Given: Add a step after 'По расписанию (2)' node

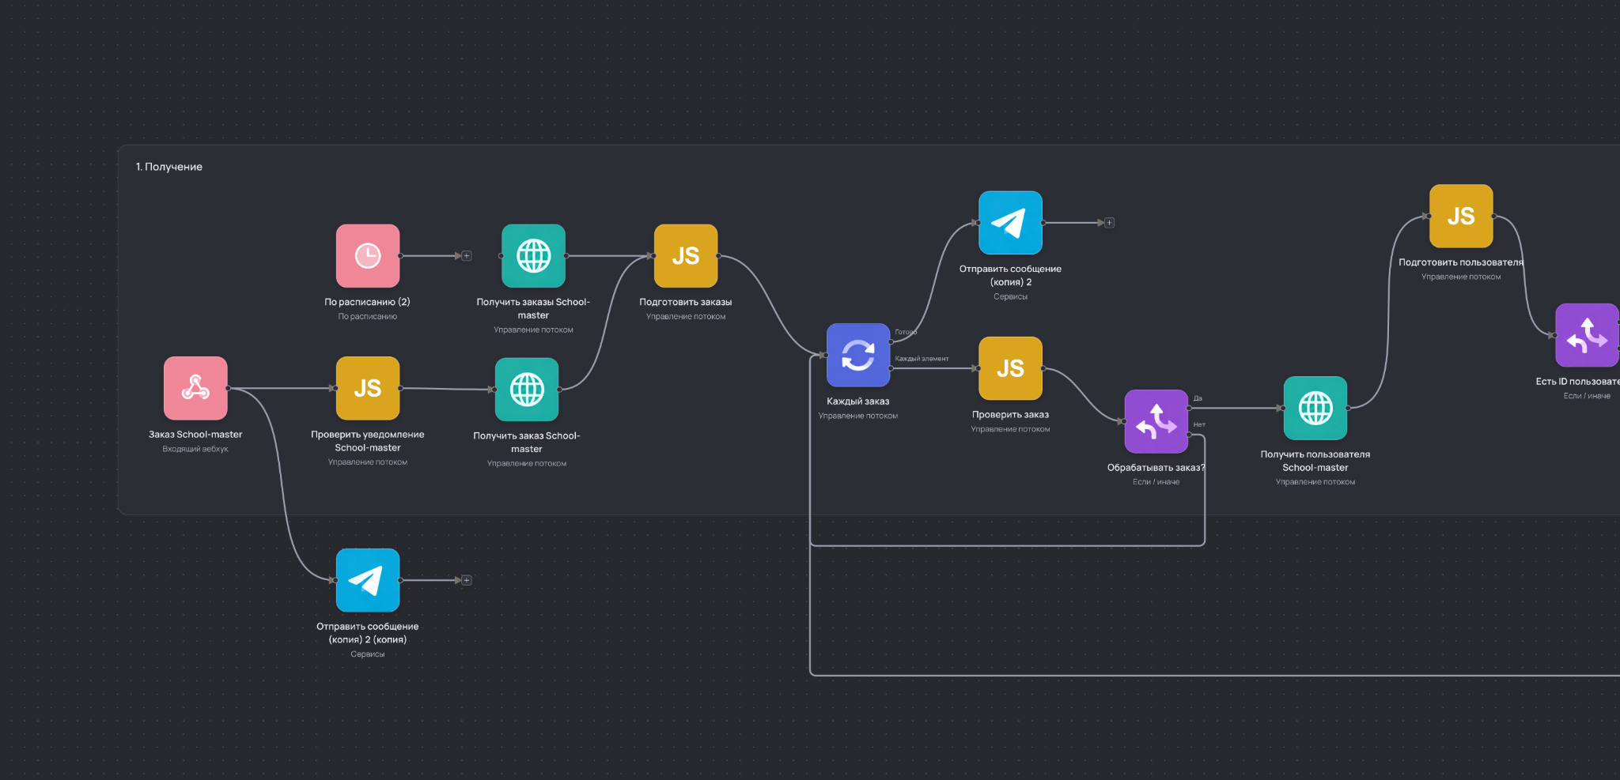Looking at the screenshot, I should pyautogui.click(x=467, y=256).
